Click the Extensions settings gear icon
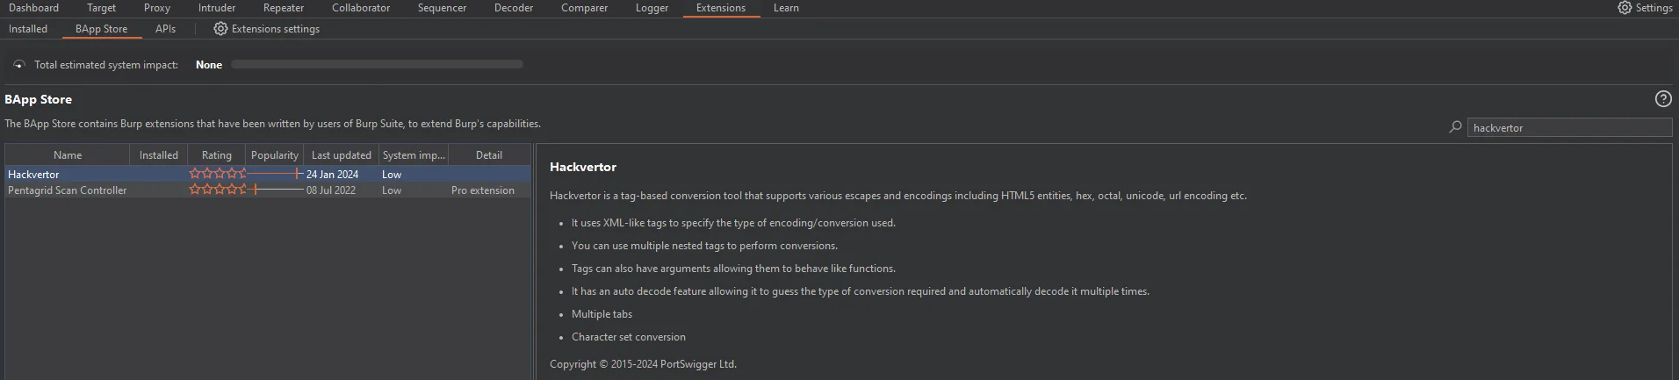1679x380 pixels. pyautogui.click(x=220, y=29)
